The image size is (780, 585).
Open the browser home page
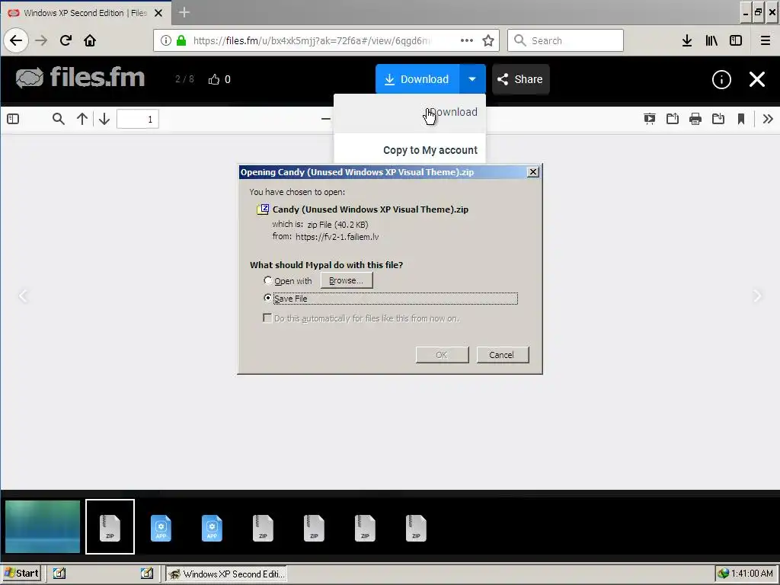tap(90, 40)
